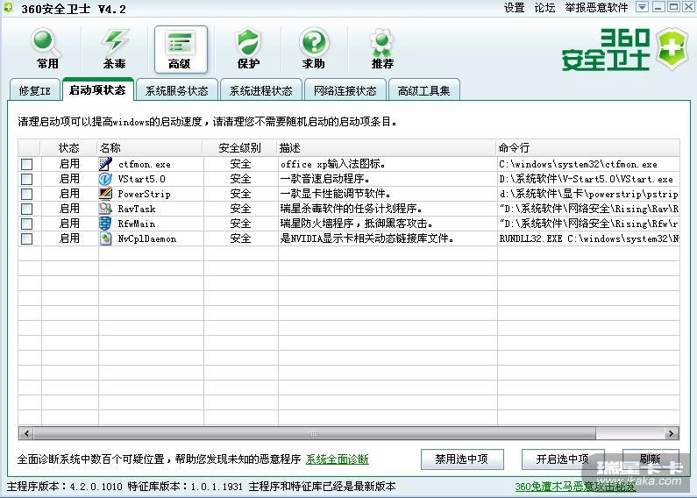Open the title bar dropdown arrow menu
The height and width of the screenshot is (498, 697).
[x=642, y=7]
